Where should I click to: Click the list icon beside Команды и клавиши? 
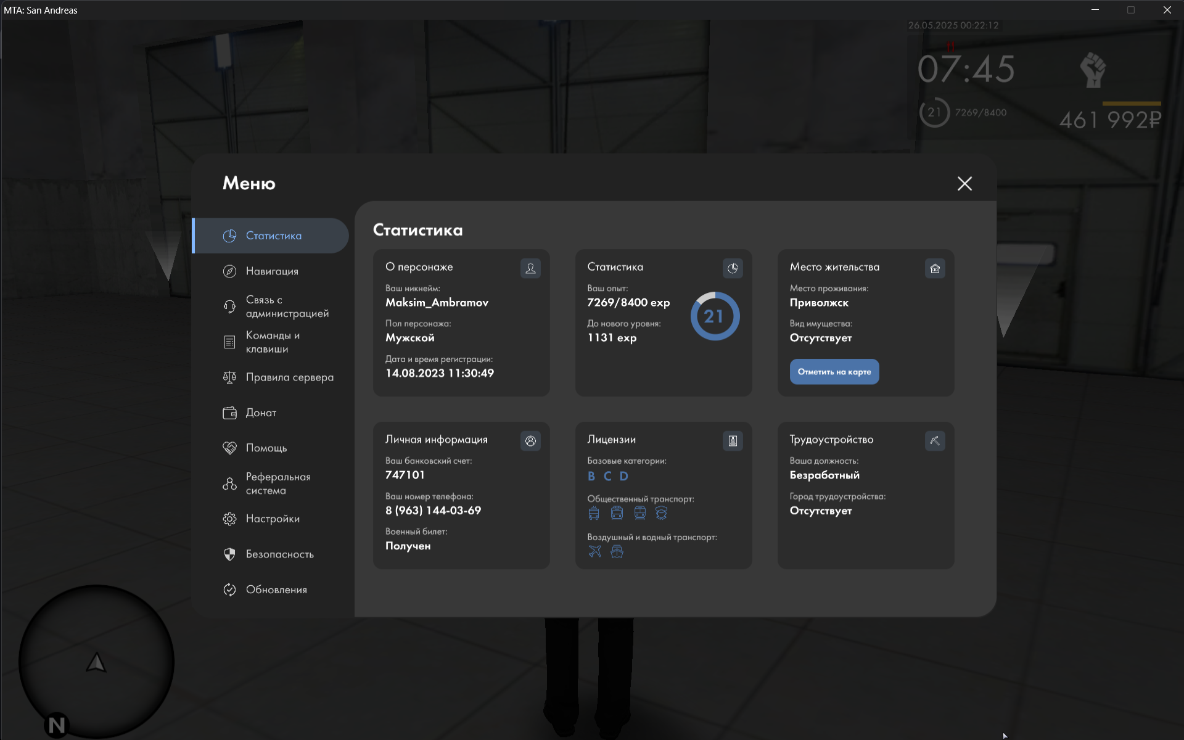[x=229, y=342]
